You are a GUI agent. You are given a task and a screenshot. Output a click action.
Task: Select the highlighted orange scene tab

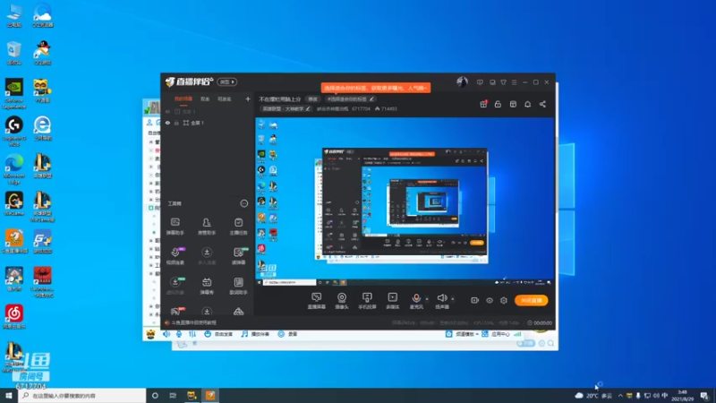(x=183, y=99)
